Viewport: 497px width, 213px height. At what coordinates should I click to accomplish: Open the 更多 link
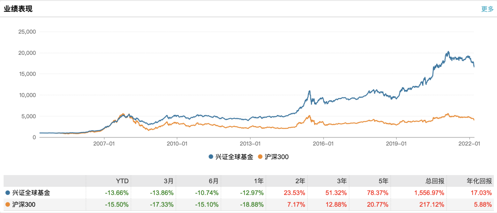tap(487, 9)
